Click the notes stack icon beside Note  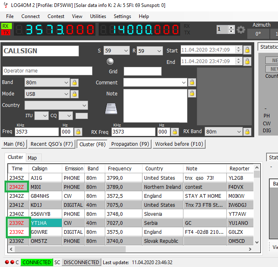coord(111,109)
